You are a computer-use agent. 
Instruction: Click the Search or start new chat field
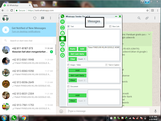[28, 41]
